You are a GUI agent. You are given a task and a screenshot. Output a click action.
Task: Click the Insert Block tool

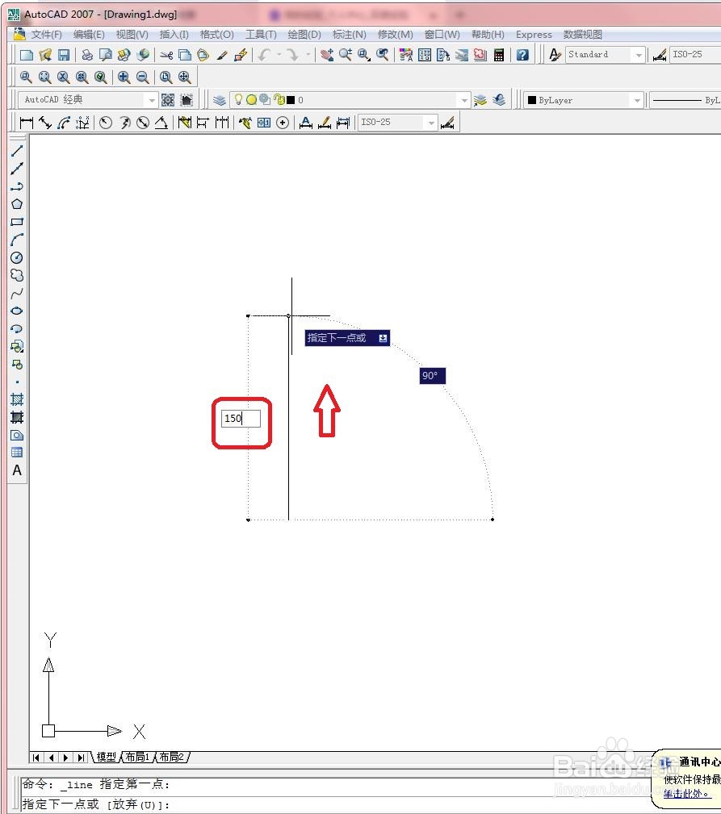click(x=17, y=346)
